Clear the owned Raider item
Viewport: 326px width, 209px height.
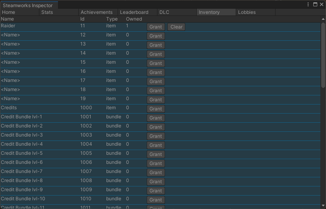pyautogui.click(x=176, y=27)
